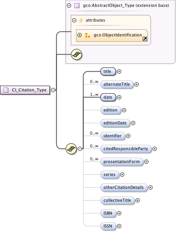Screen dimensions: 176x232
Task: Expand the identifier element
Action: point(128,136)
